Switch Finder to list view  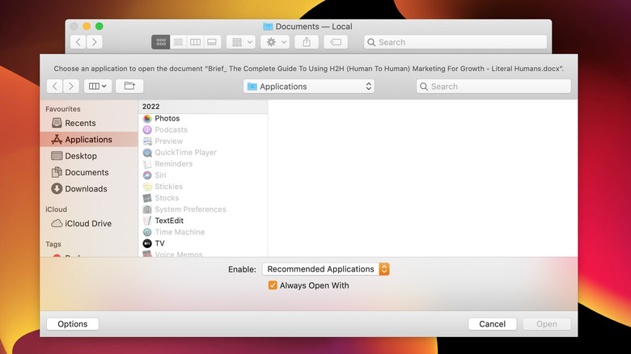pyautogui.click(x=178, y=42)
